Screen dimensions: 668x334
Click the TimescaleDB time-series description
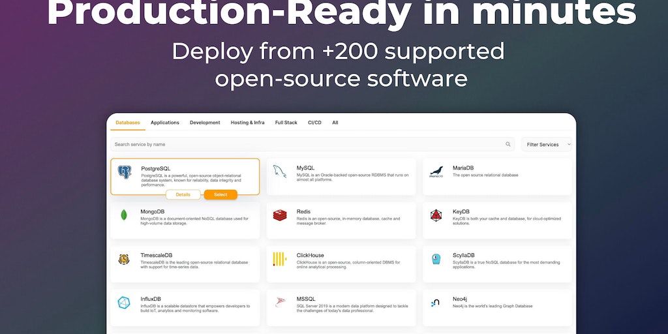[194, 265]
